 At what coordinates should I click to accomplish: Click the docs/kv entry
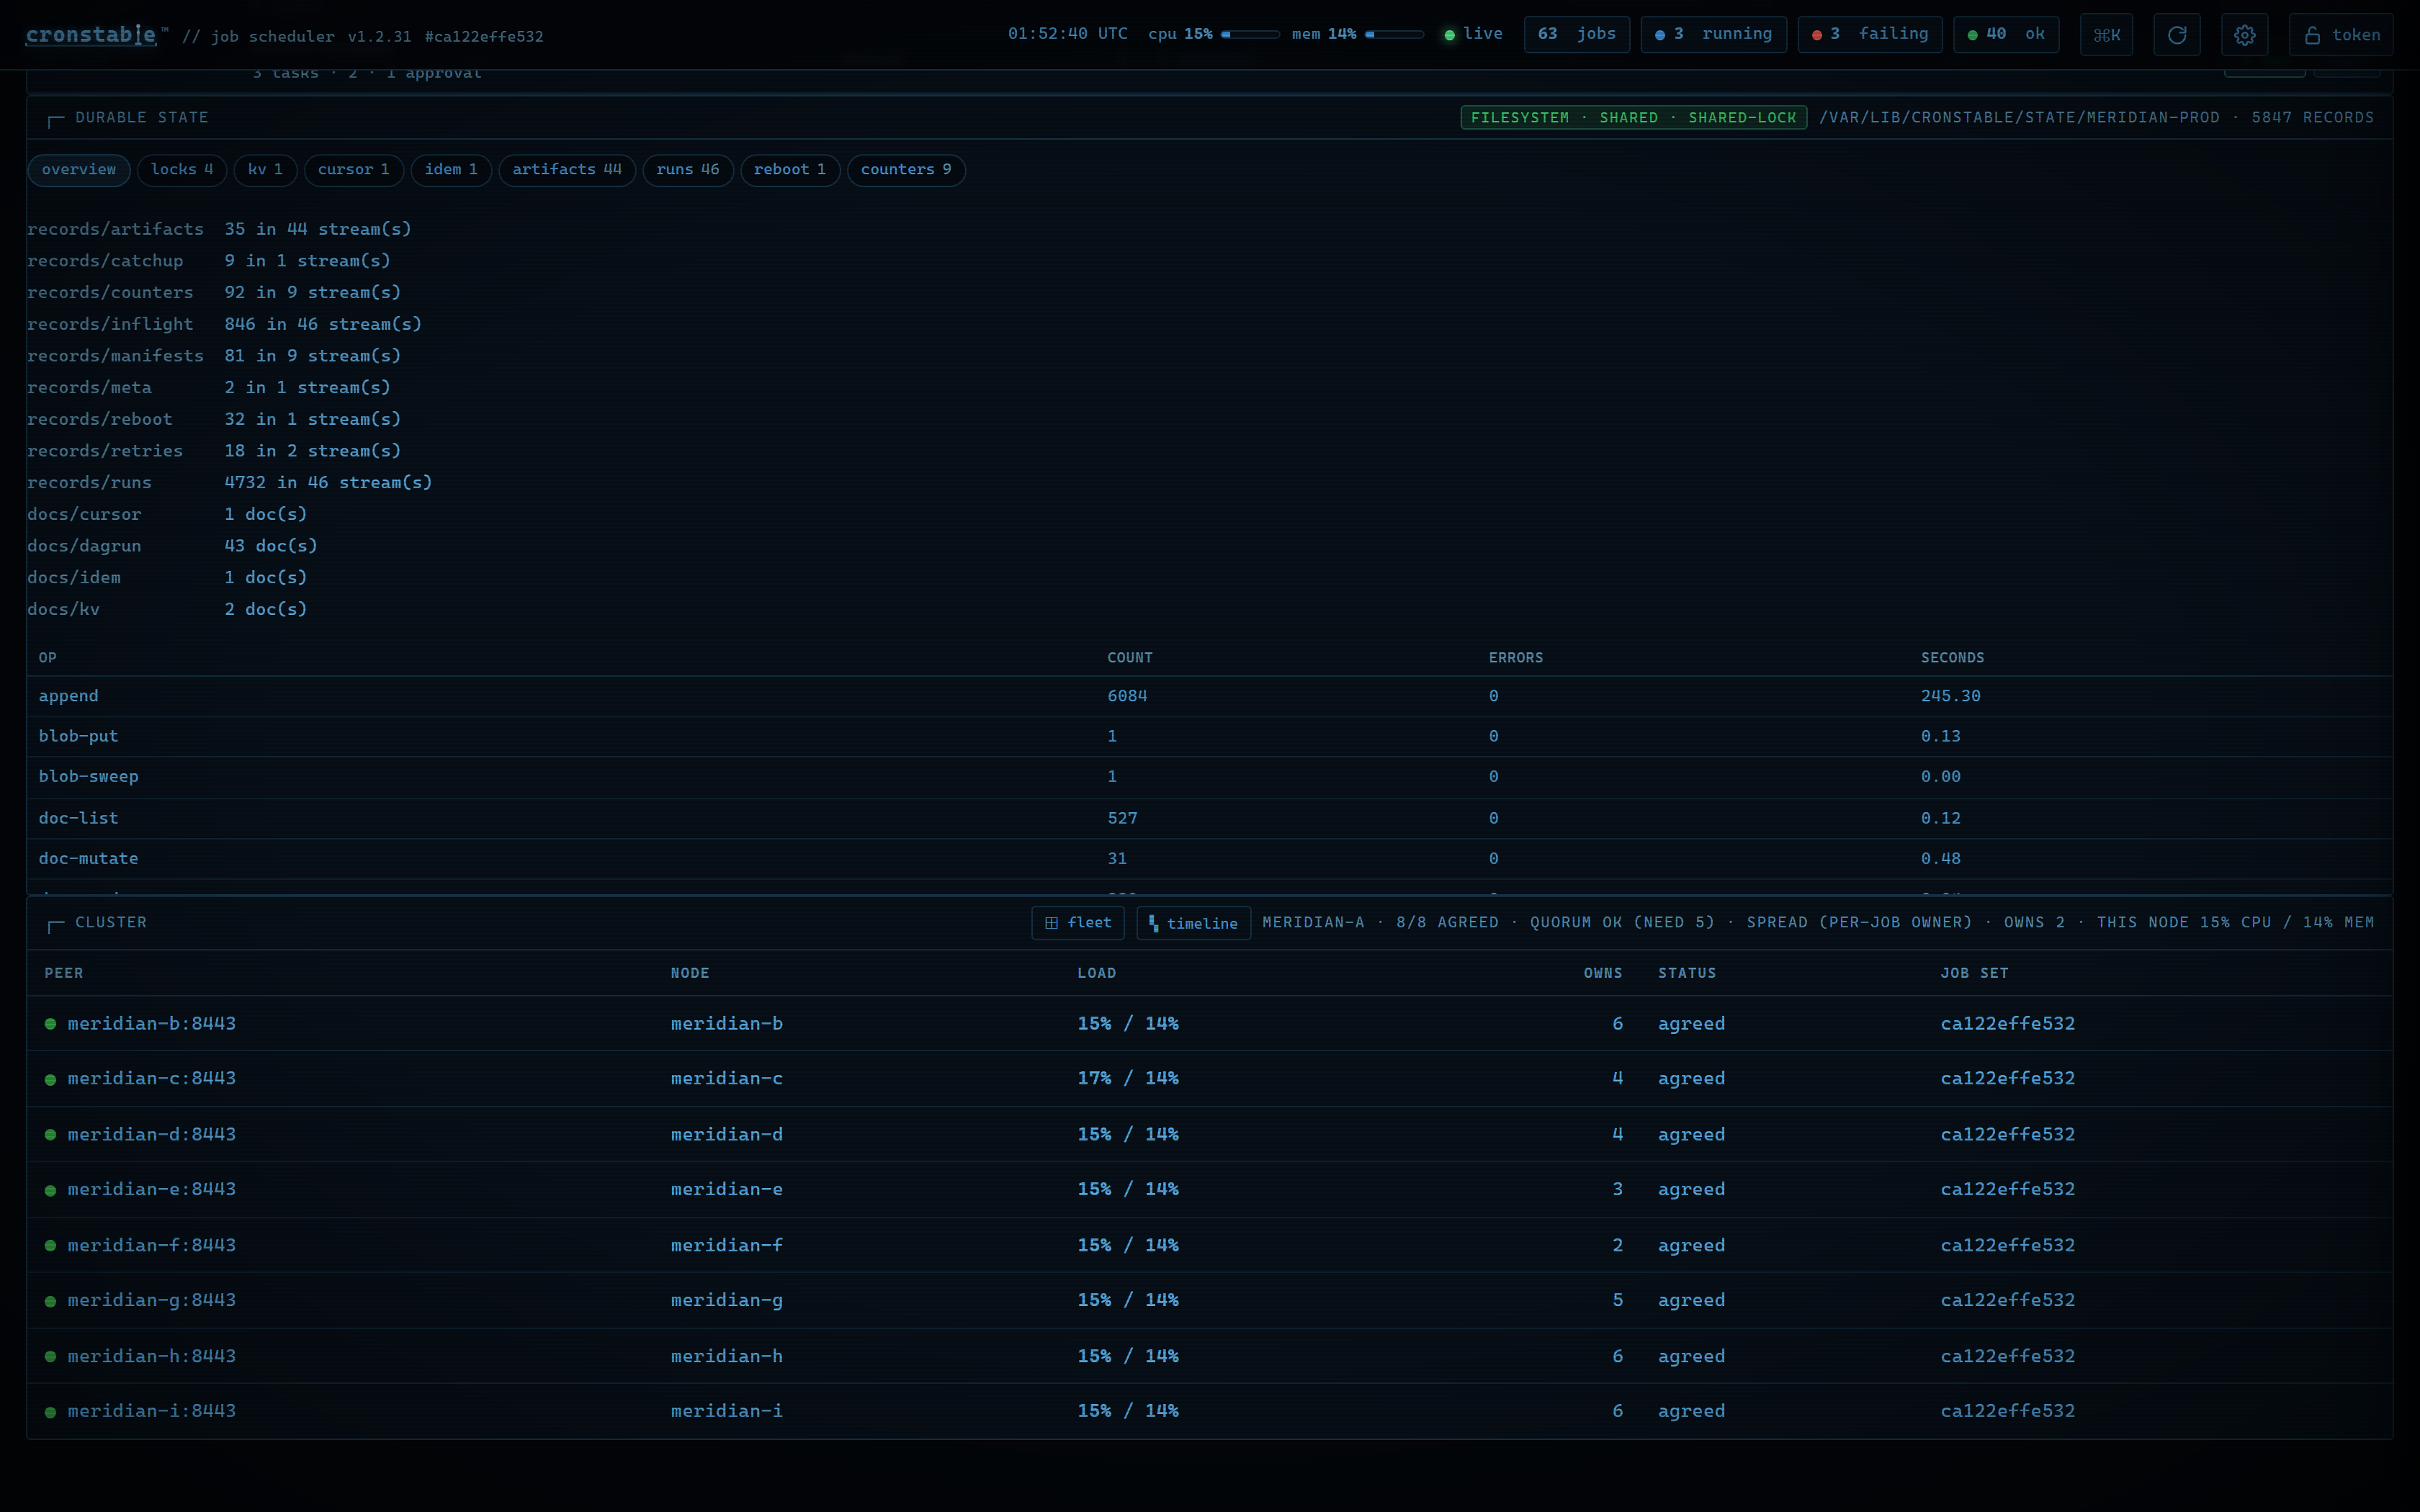point(63,609)
